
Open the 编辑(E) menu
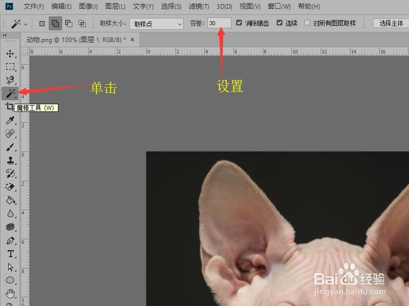(x=61, y=6)
